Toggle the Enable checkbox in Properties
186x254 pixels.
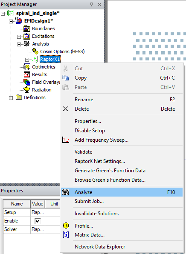point(38,221)
